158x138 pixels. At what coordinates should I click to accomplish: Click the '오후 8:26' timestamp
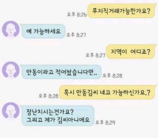point(77,15)
